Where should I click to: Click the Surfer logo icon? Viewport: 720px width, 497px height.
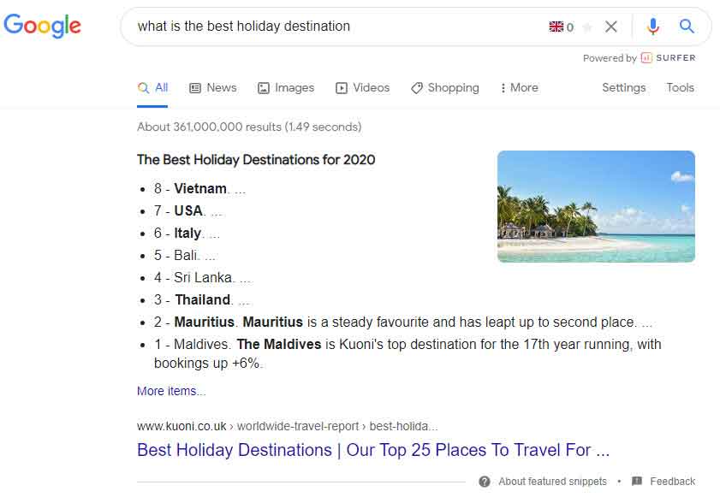(646, 58)
